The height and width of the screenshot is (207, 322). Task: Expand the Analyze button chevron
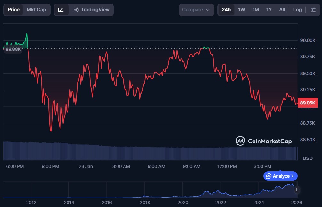(293, 176)
